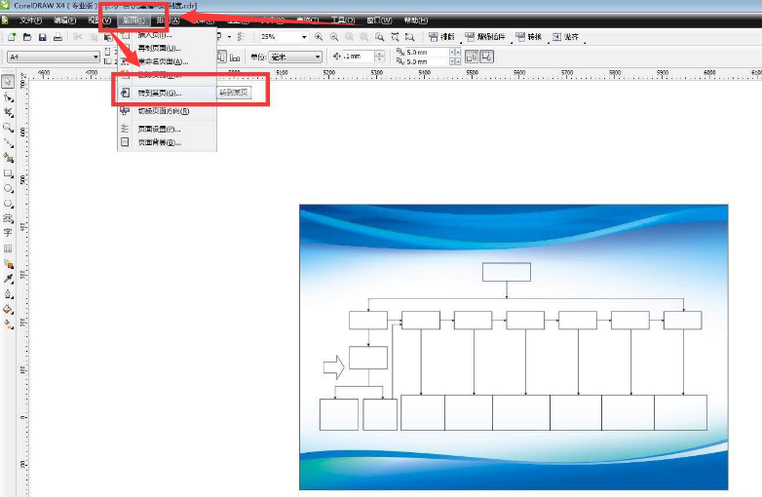Open the A4 paper size dropdown
Screen dimensions: 762x497
point(95,57)
